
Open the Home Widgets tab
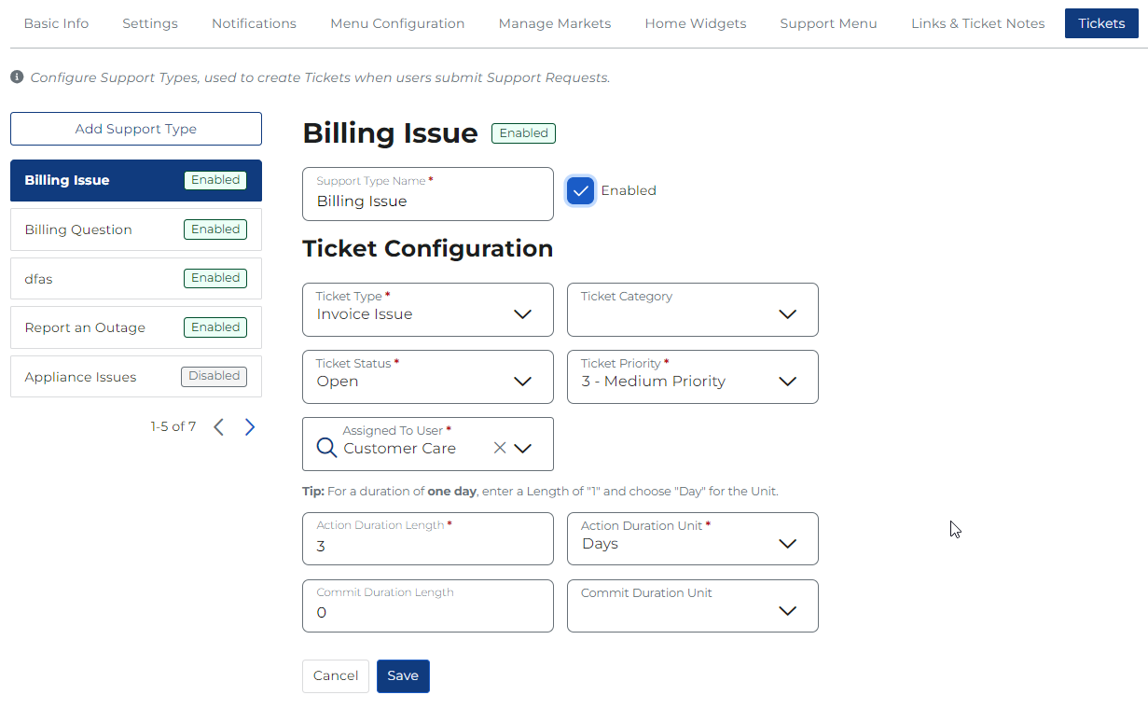(696, 23)
